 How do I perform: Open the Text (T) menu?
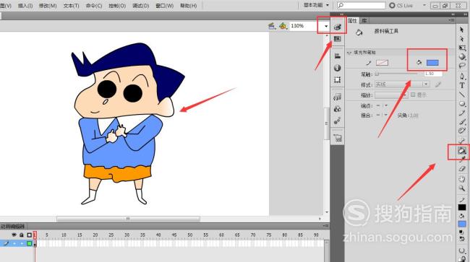[72, 6]
